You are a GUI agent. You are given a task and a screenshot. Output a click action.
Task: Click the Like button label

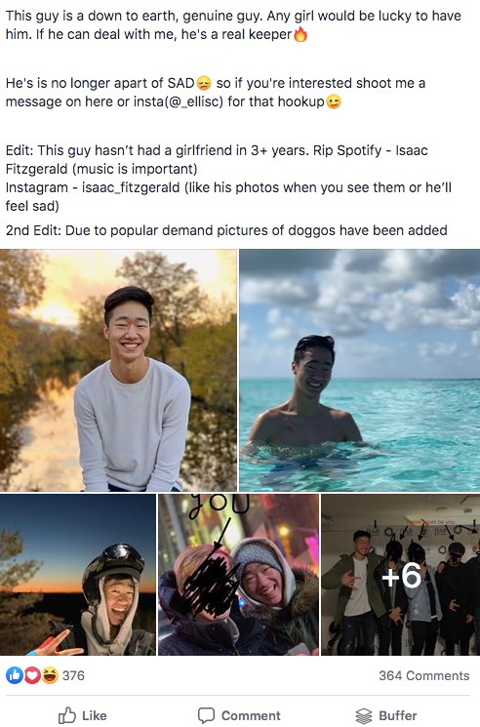click(94, 715)
